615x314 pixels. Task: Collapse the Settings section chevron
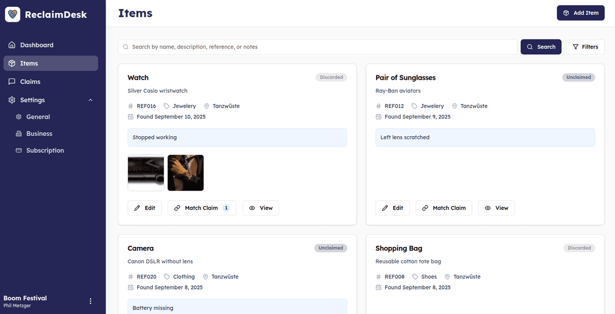coord(91,100)
